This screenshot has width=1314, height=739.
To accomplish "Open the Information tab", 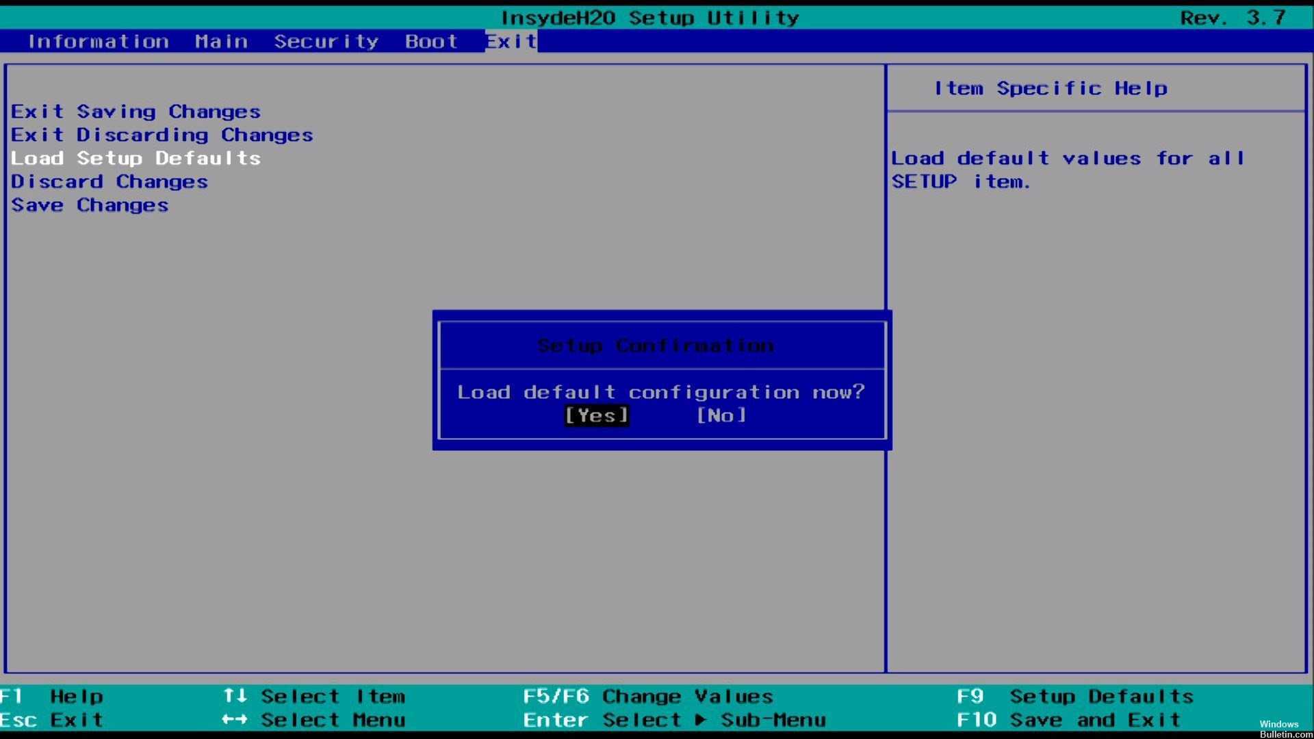I will [98, 41].
